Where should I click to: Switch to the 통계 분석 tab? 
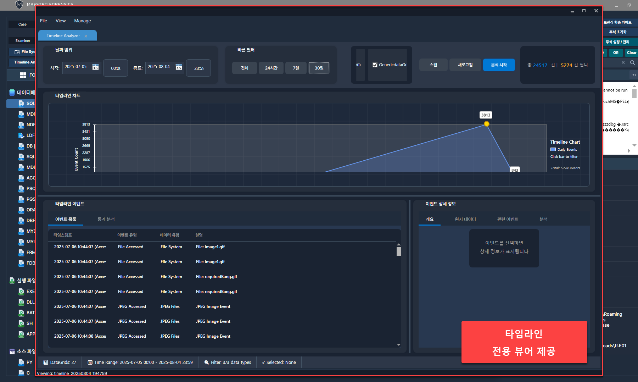point(106,219)
